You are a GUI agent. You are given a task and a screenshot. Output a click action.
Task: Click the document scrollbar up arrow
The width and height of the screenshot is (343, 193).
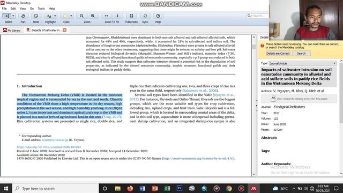tap(253, 37)
